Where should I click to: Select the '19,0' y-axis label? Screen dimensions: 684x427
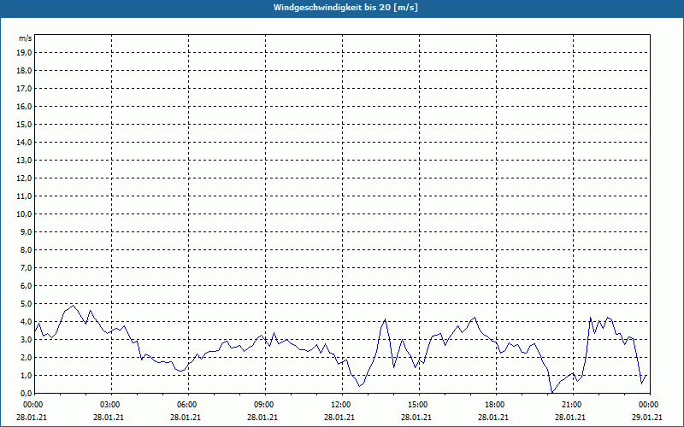[x=24, y=53]
